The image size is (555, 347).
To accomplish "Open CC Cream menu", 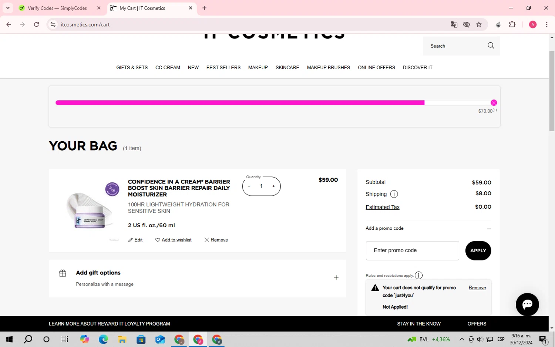I will (168, 67).
